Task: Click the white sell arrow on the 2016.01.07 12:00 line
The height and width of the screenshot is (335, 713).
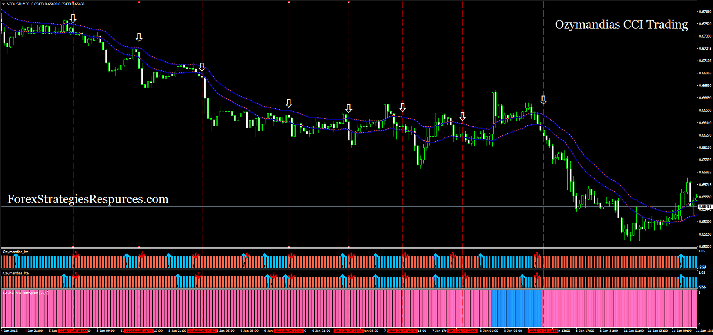Action: tap(402, 107)
